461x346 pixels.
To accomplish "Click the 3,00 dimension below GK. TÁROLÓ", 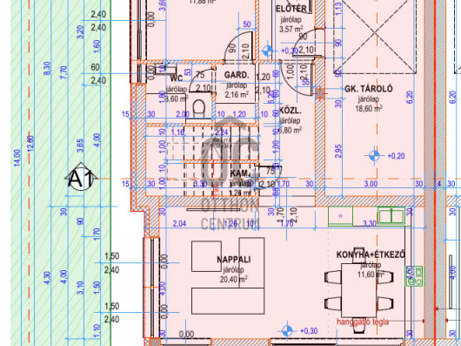I will 371,184.
